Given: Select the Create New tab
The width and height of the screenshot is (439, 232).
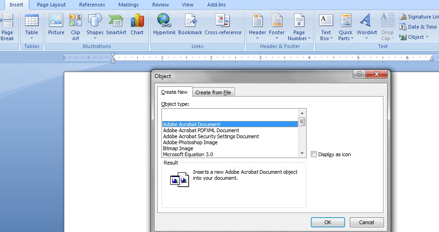Looking at the screenshot, I should (174, 92).
